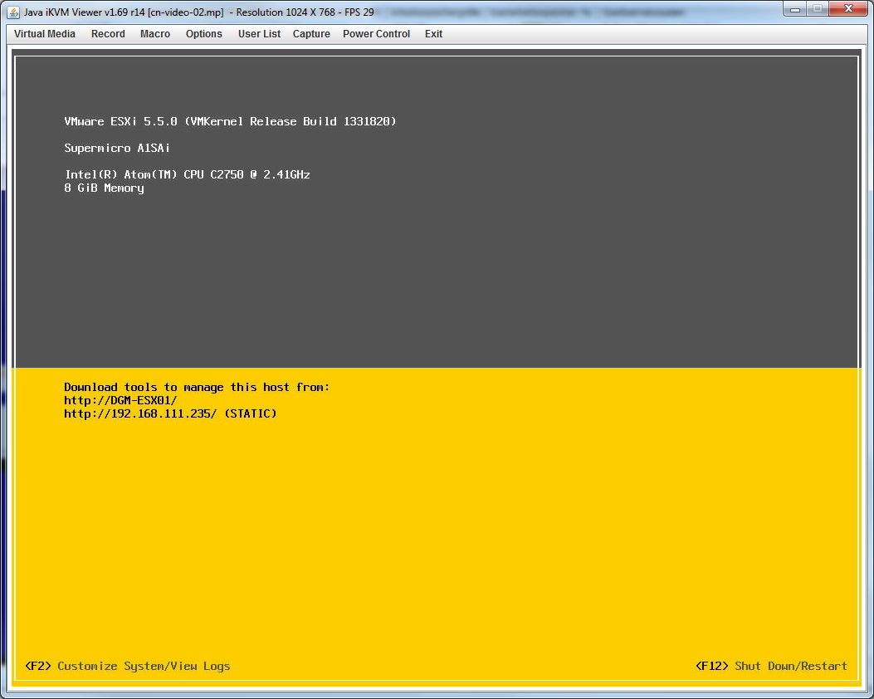Click the http://192.168.111.235/ (STATIC) address
Screen dimensions: 874x699
point(170,413)
